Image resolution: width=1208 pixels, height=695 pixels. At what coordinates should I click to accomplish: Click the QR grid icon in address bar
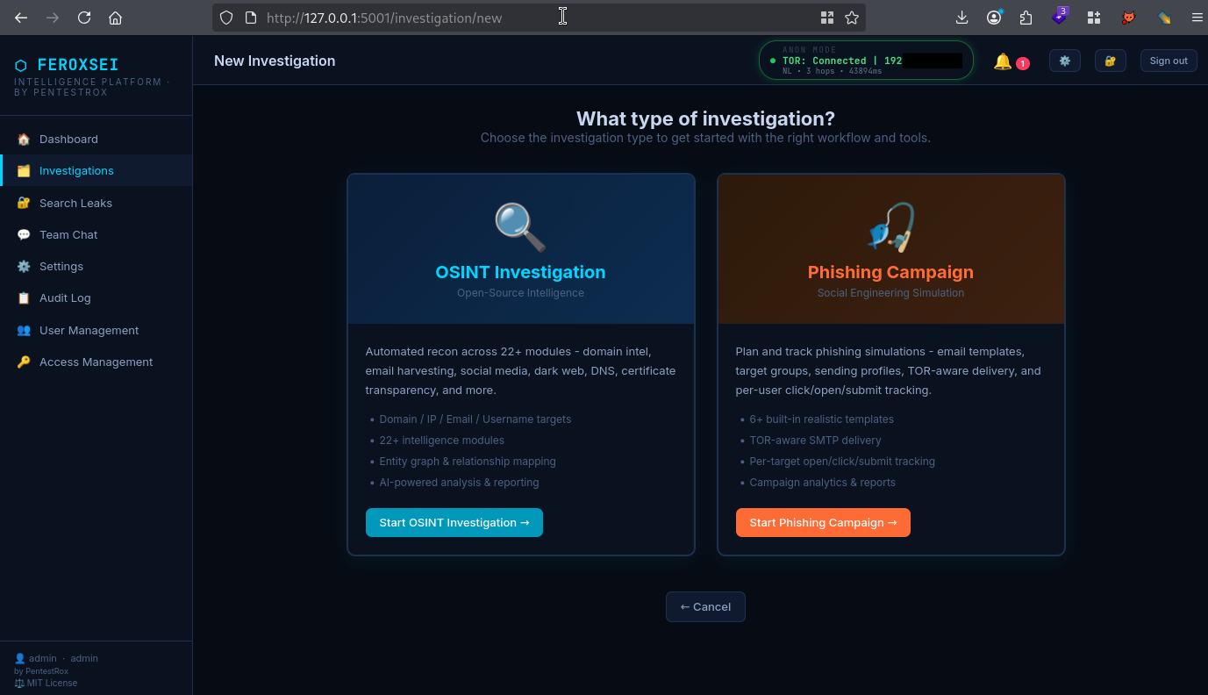pyautogui.click(x=826, y=18)
